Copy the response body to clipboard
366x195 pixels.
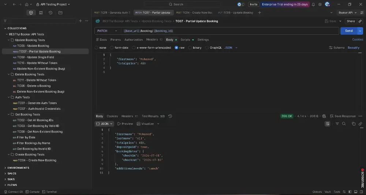click(x=354, y=124)
